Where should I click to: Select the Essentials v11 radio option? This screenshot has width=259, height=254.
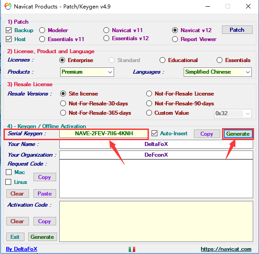coord(42,39)
